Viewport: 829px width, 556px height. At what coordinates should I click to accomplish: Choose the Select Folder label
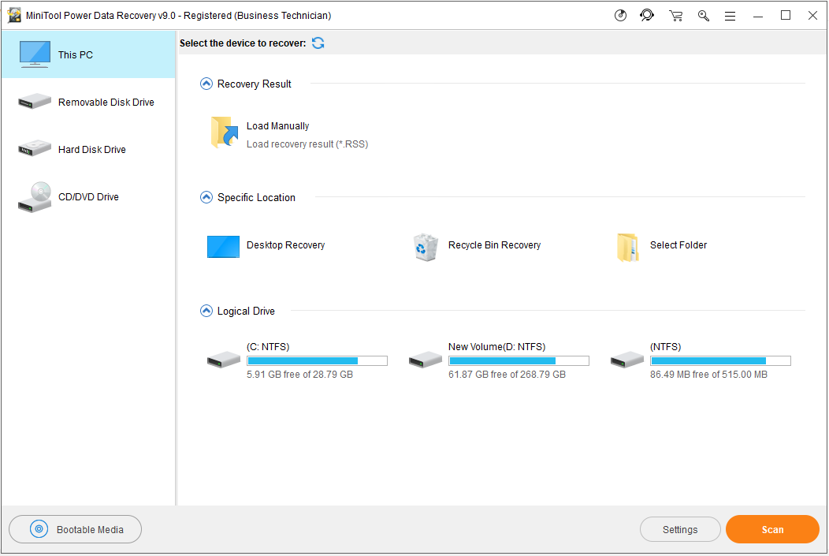pos(678,245)
